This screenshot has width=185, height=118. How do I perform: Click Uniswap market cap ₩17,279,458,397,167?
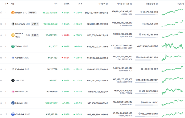pyautogui.click(x=98, y=92)
